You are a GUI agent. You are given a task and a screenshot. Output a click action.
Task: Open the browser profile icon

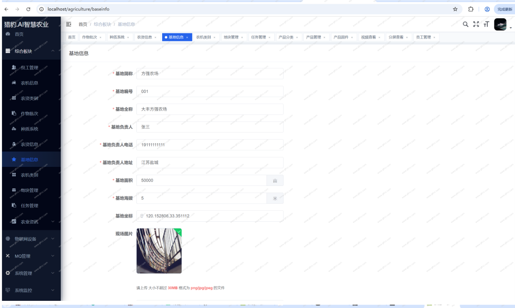click(487, 9)
